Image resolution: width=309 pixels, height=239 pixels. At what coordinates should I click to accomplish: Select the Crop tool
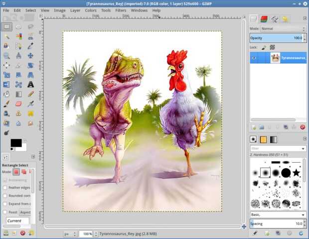(x=18, y=65)
